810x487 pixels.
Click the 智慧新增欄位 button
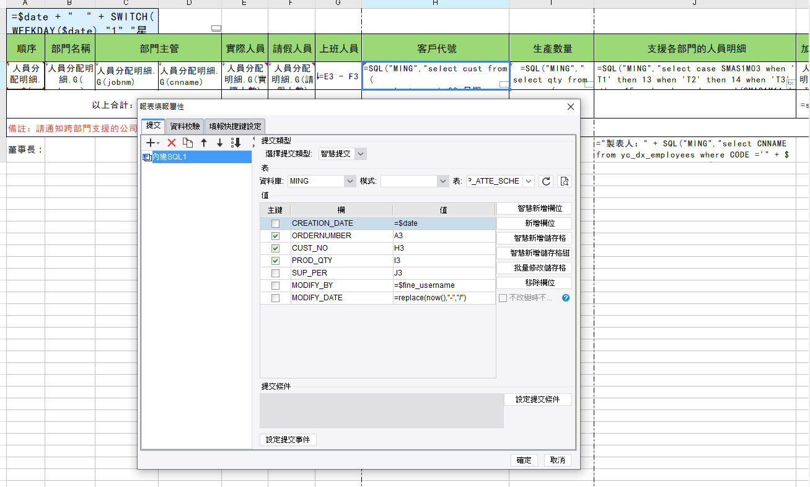(x=534, y=208)
